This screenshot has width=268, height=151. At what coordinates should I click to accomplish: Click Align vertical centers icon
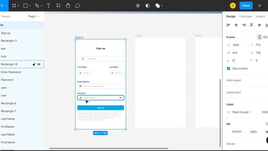point(260,25)
